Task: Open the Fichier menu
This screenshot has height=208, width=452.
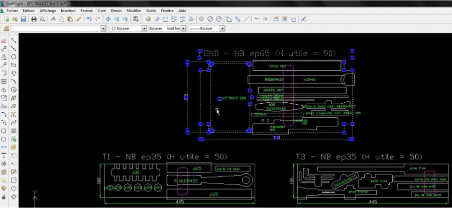Action: (12, 10)
